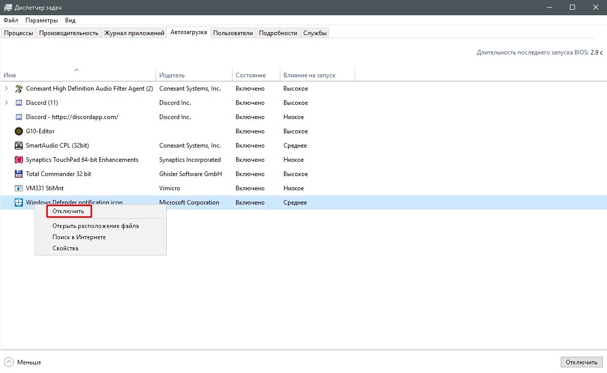Choose Поиск в Интернете in context menu
The width and height of the screenshot is (607, 373).
[79, 237]
